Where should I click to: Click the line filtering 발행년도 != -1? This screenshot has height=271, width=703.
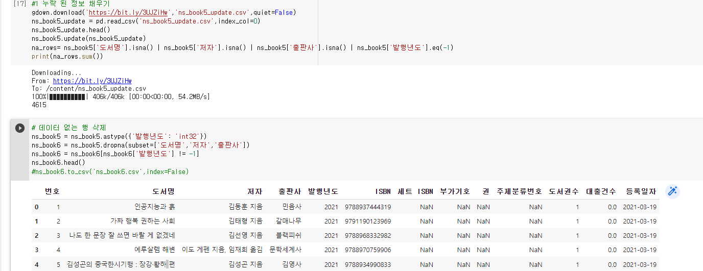[x=115, y=154]
